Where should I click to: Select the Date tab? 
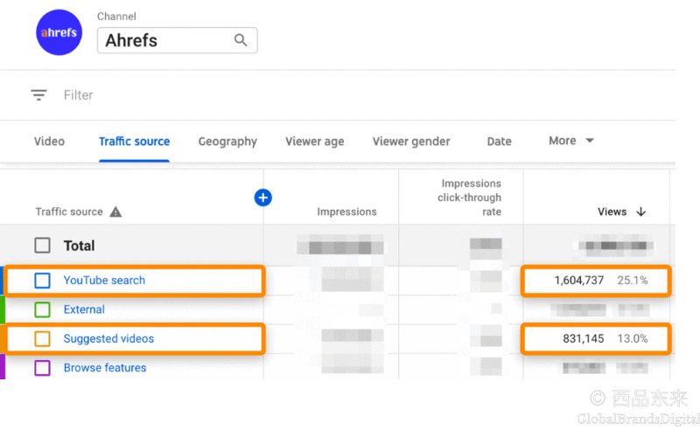(499, 142)
